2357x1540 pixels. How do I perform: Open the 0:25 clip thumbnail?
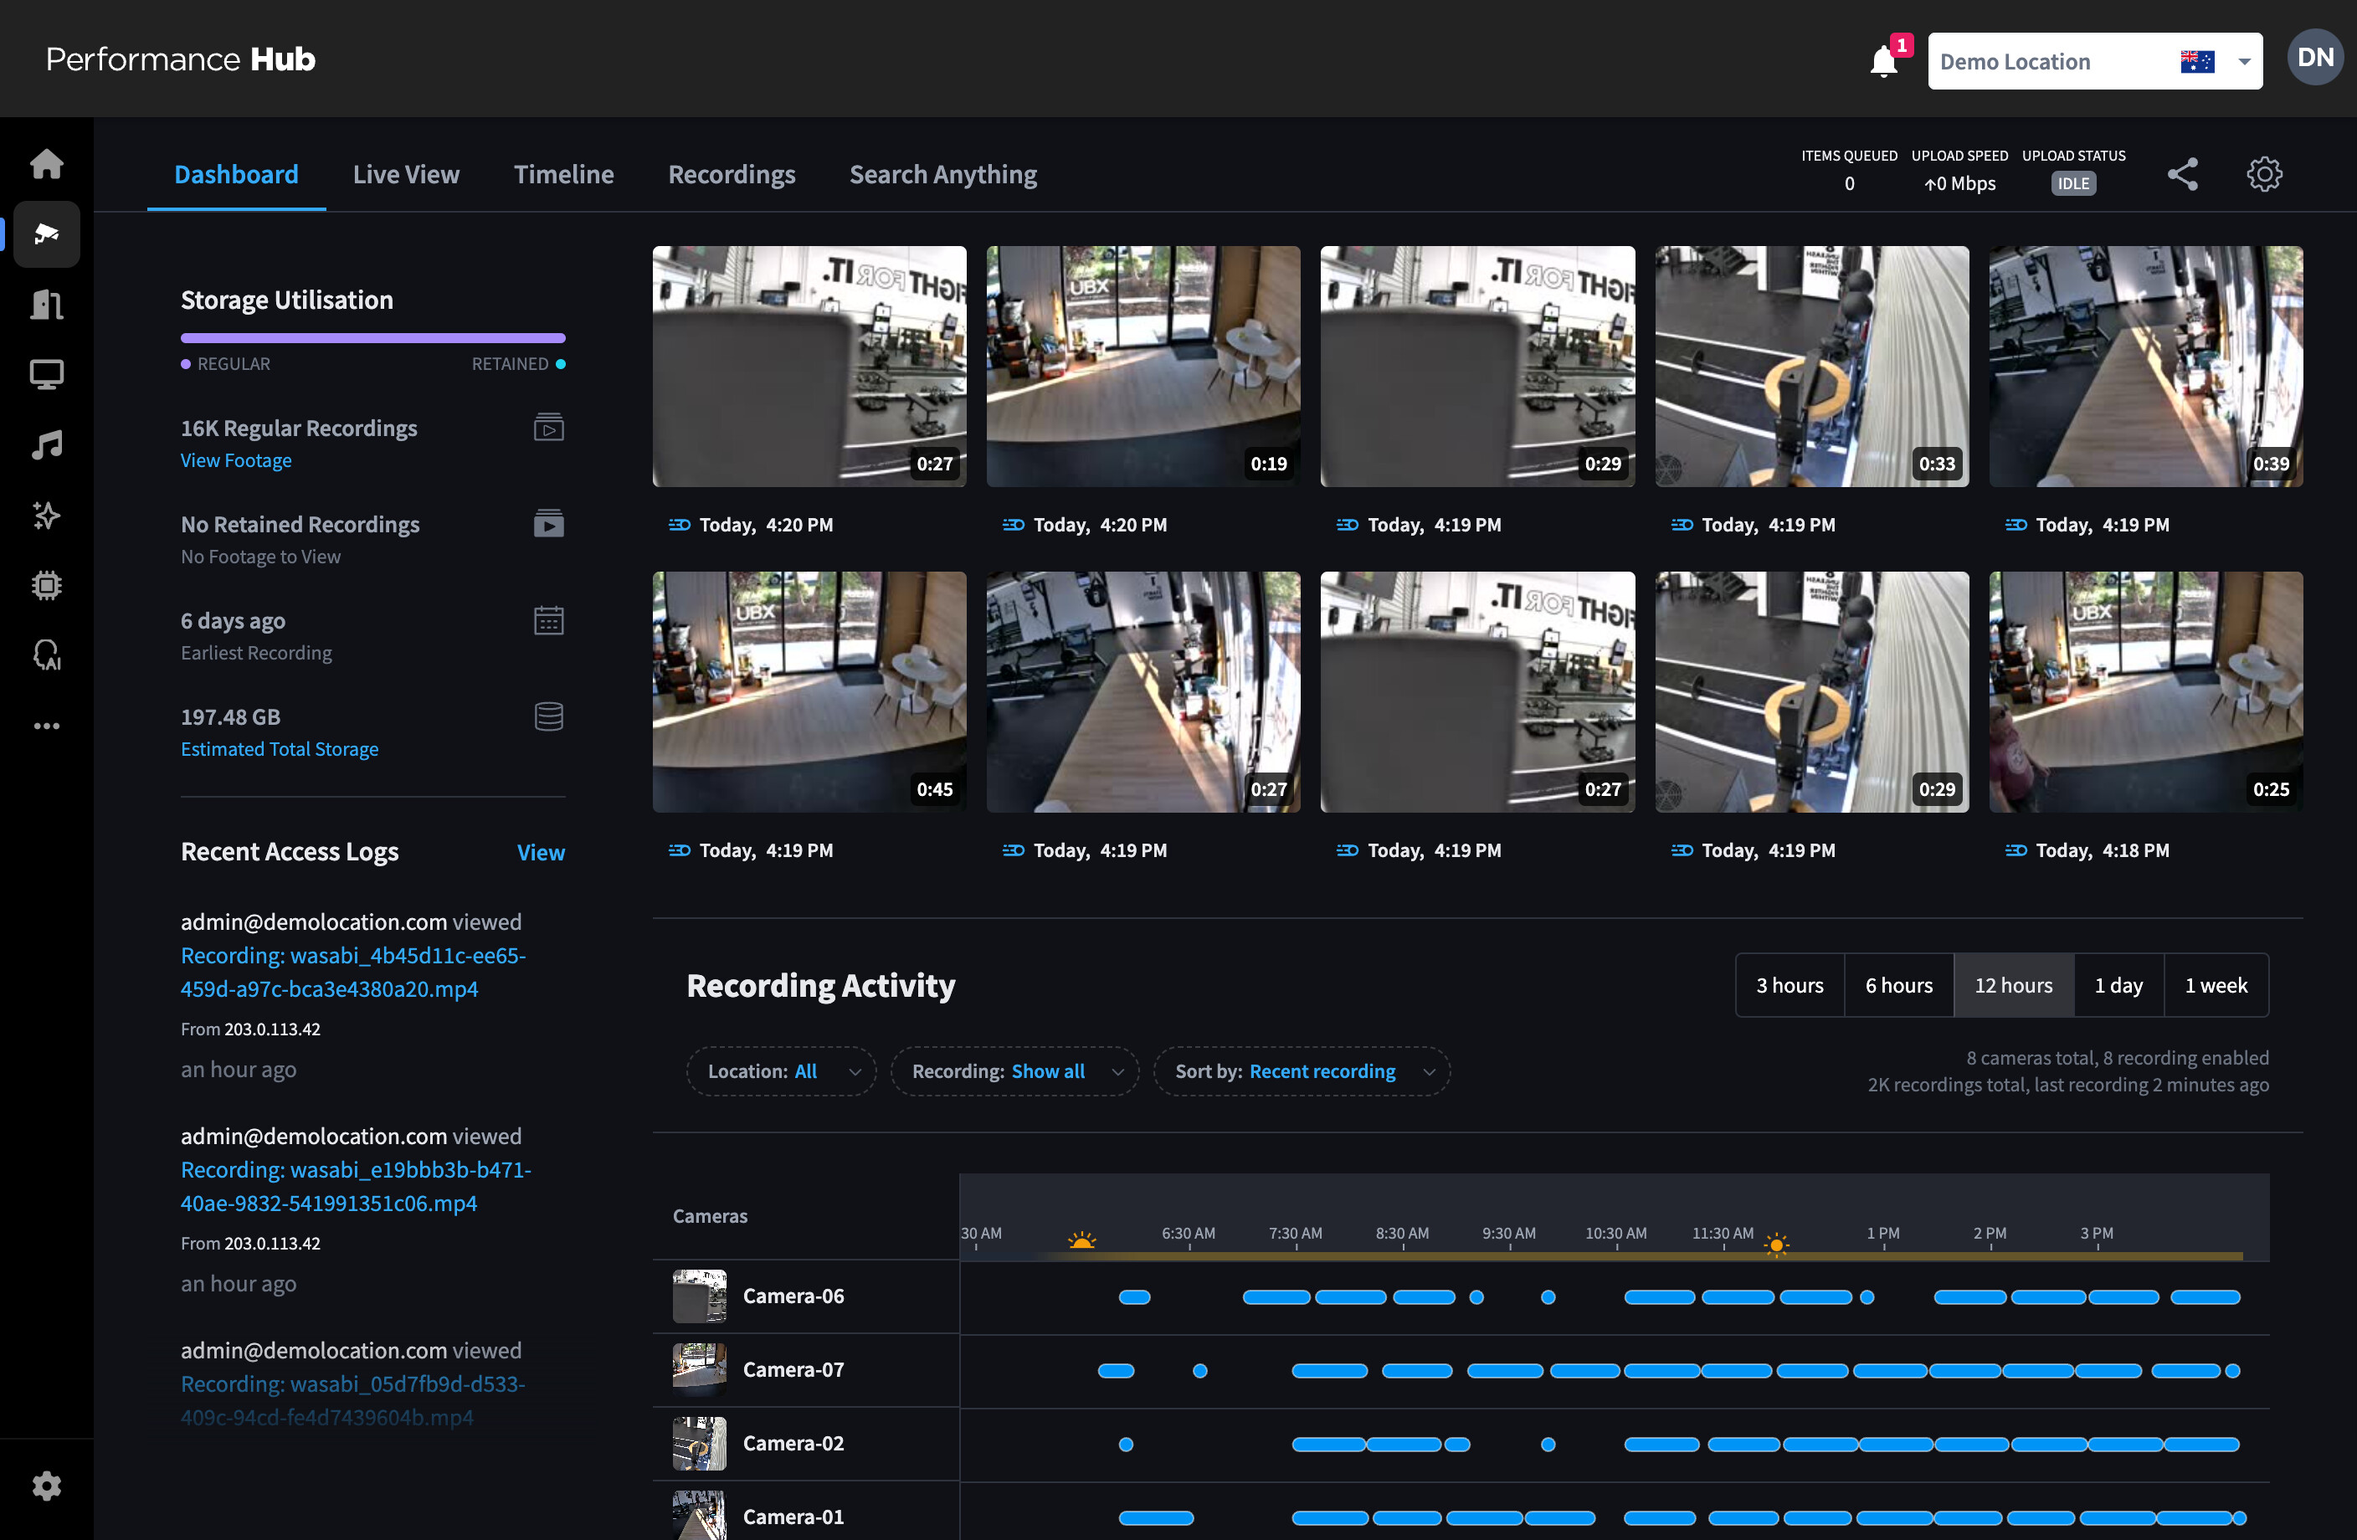point(2145,691)
